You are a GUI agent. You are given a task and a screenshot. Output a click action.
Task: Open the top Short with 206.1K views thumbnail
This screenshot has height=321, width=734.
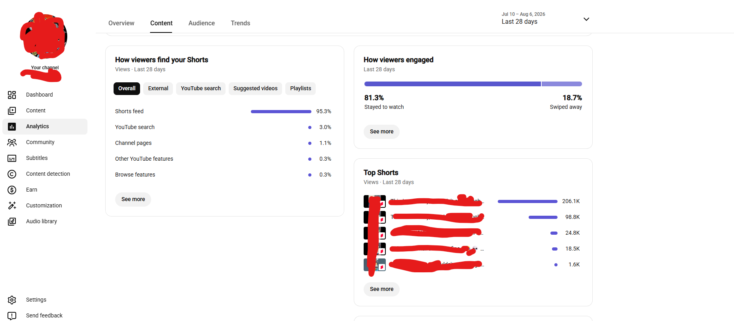(374, 201)
